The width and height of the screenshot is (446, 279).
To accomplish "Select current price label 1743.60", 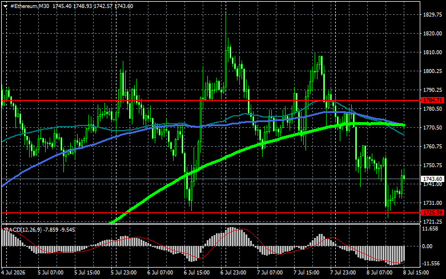I will point(432,179).
